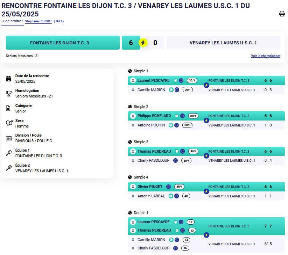
Task: Click the trophy icon beside Homologation
Action: [8, 94]
